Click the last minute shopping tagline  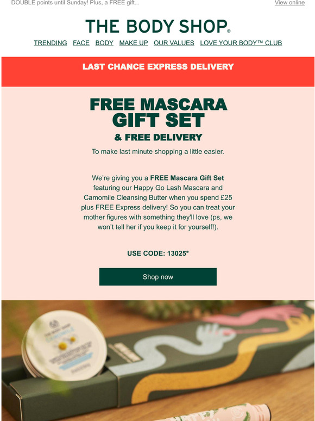pos(158,152)
